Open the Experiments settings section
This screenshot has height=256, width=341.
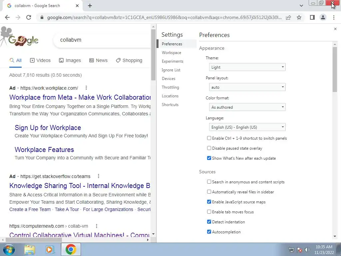(x=172, y=61)
